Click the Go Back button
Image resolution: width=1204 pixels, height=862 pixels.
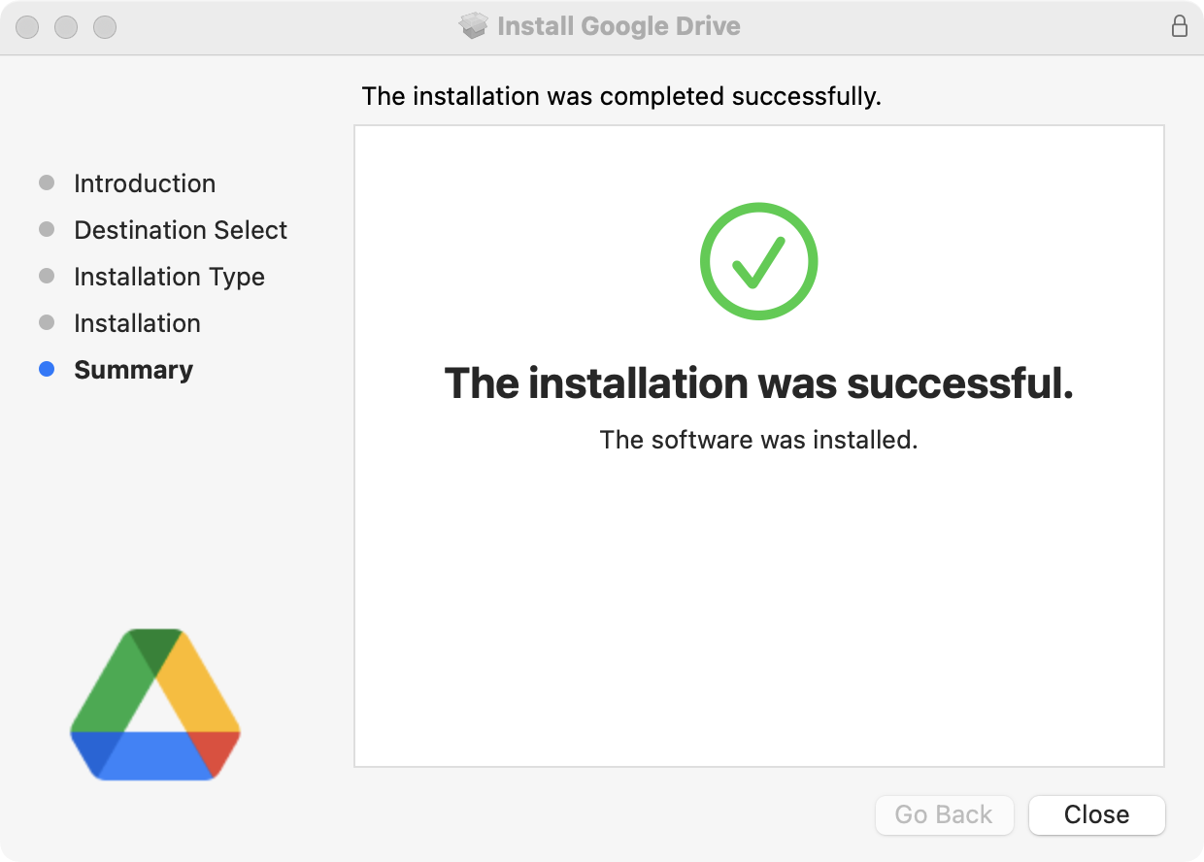[944, 814]
